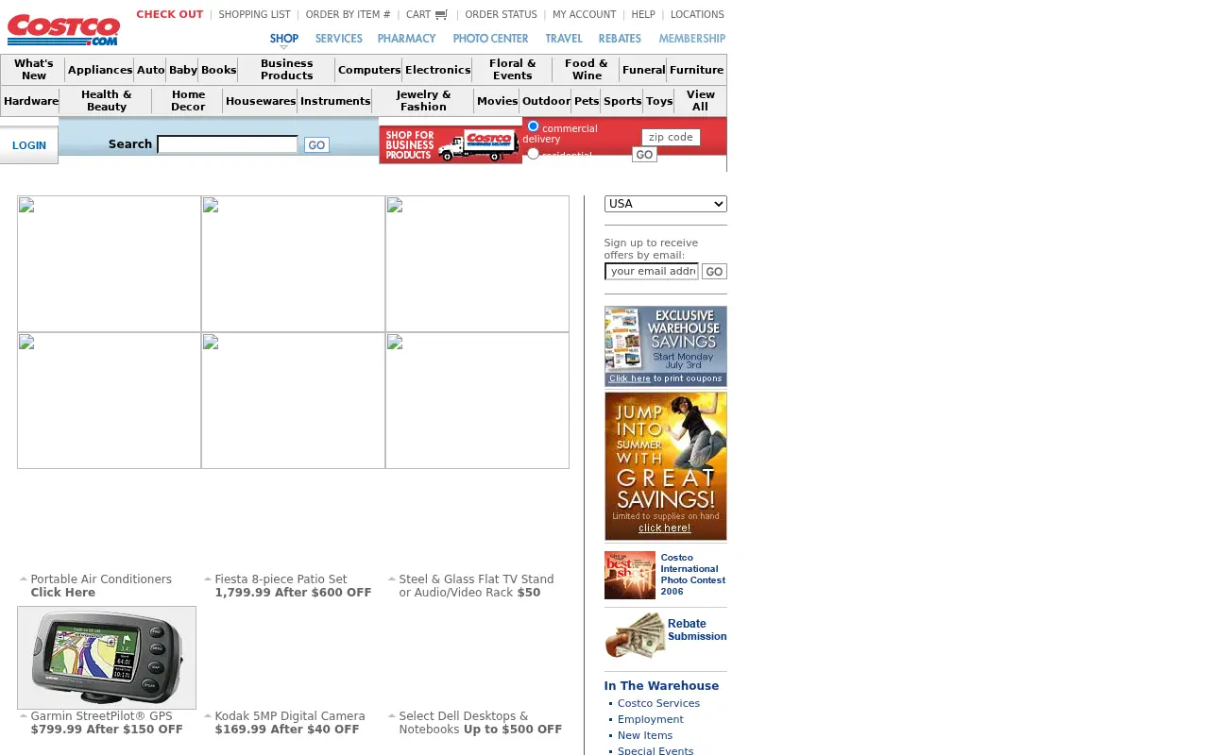Viewport: 1209px width, 755px height.
Task: Go to the Photo Center tab
Action: [x=490, y=39]
